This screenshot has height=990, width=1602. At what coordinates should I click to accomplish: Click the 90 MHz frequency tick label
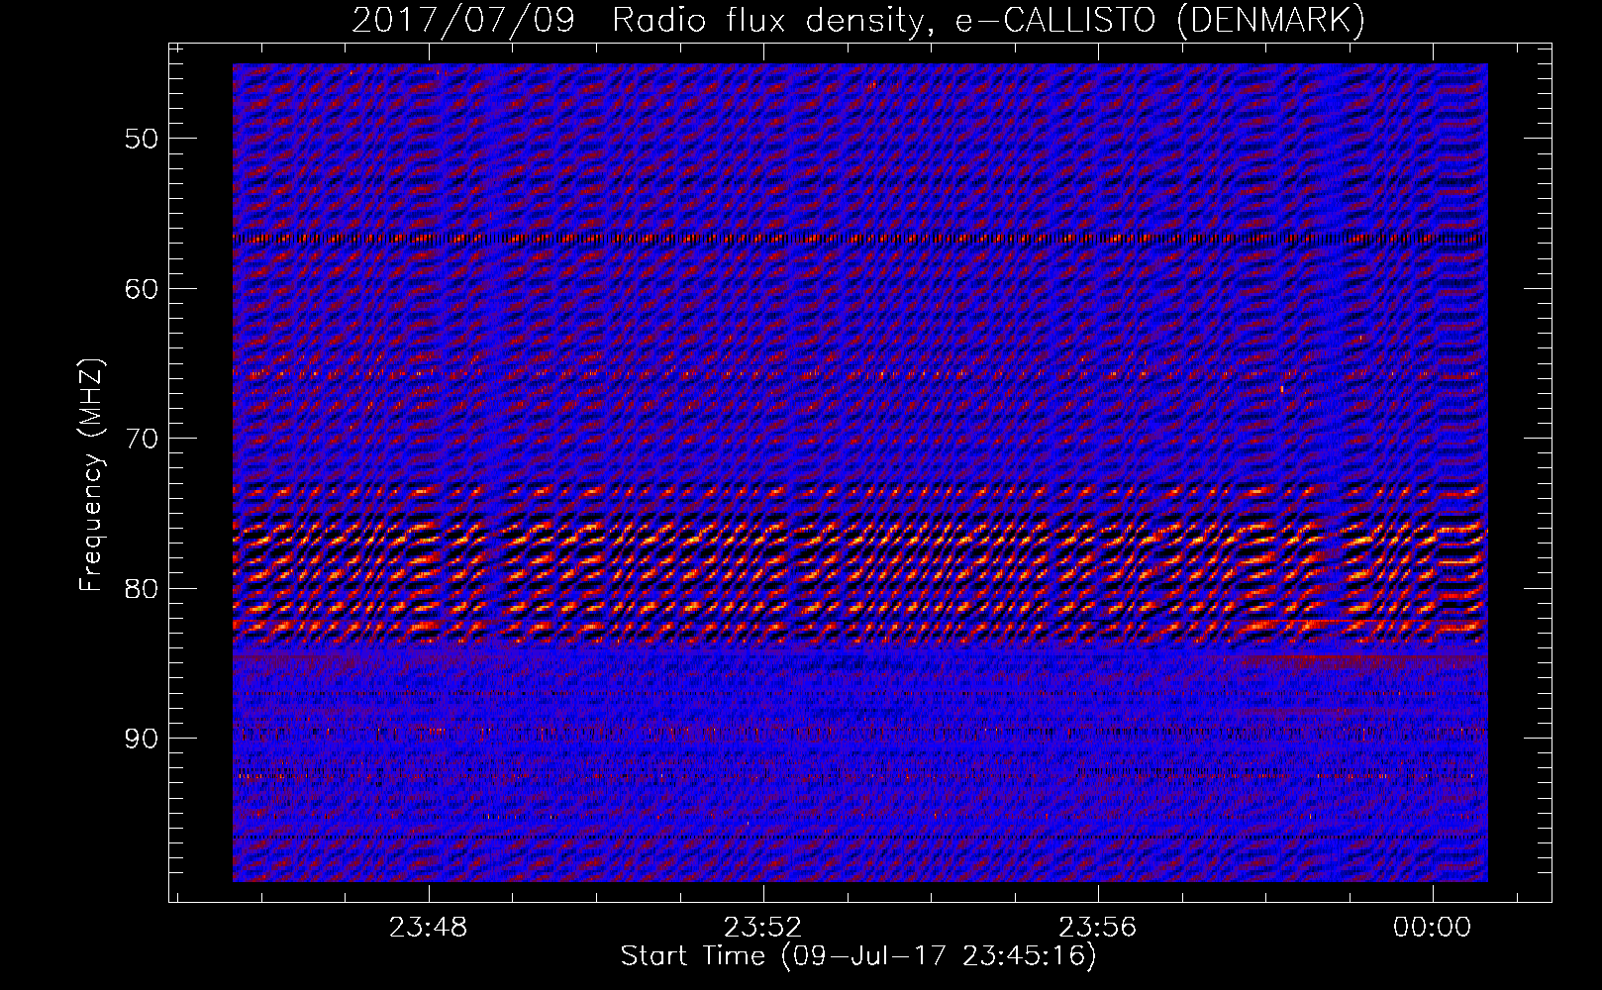(x=142, y=739)
